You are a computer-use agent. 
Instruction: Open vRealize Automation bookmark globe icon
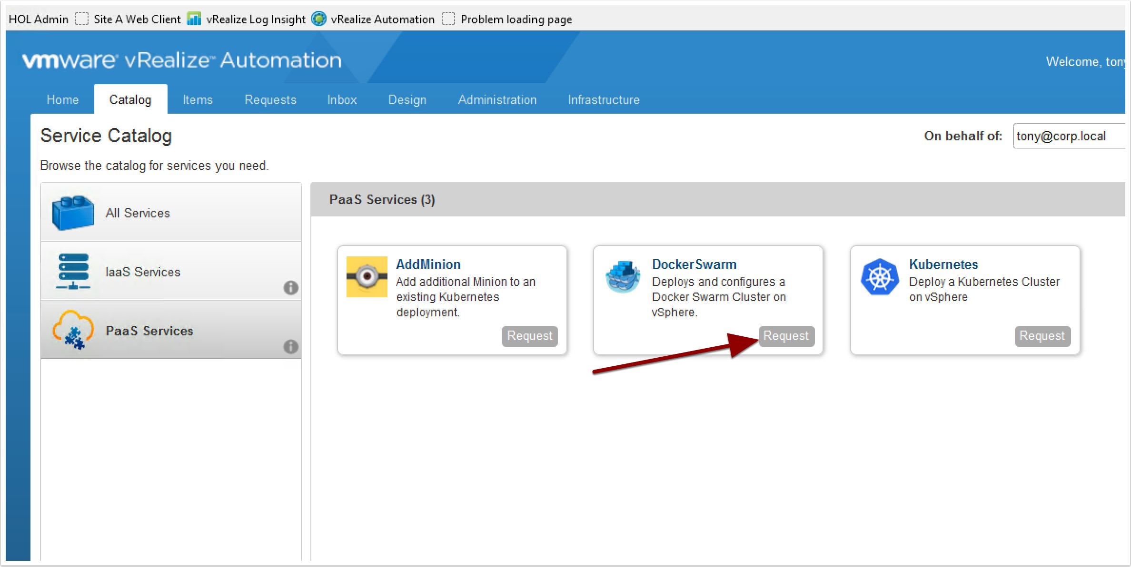tap(318, 19)
